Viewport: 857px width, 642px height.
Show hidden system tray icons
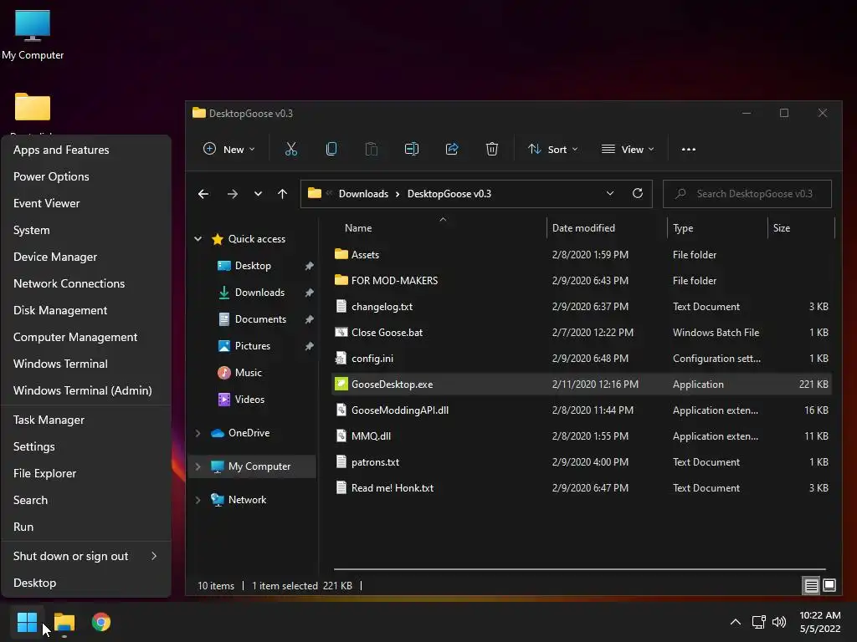(736, 622)
